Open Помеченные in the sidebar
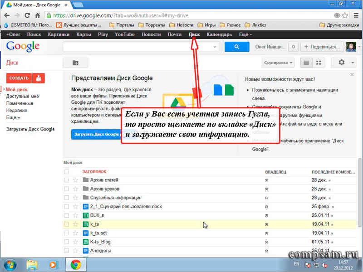363x272 pixels. pos(20,103)
